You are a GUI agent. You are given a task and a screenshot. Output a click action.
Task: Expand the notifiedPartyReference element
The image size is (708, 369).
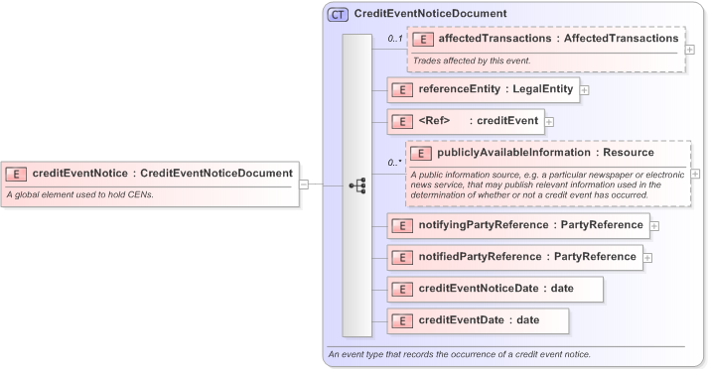pyautogui.click(x=647, y=258)
